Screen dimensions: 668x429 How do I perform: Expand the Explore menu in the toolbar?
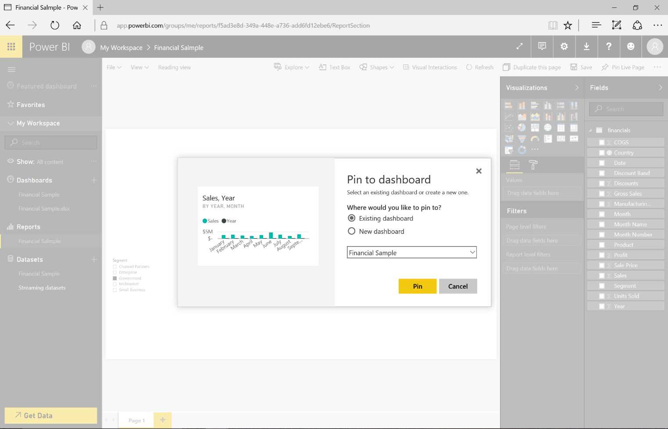tap(291, 67)
